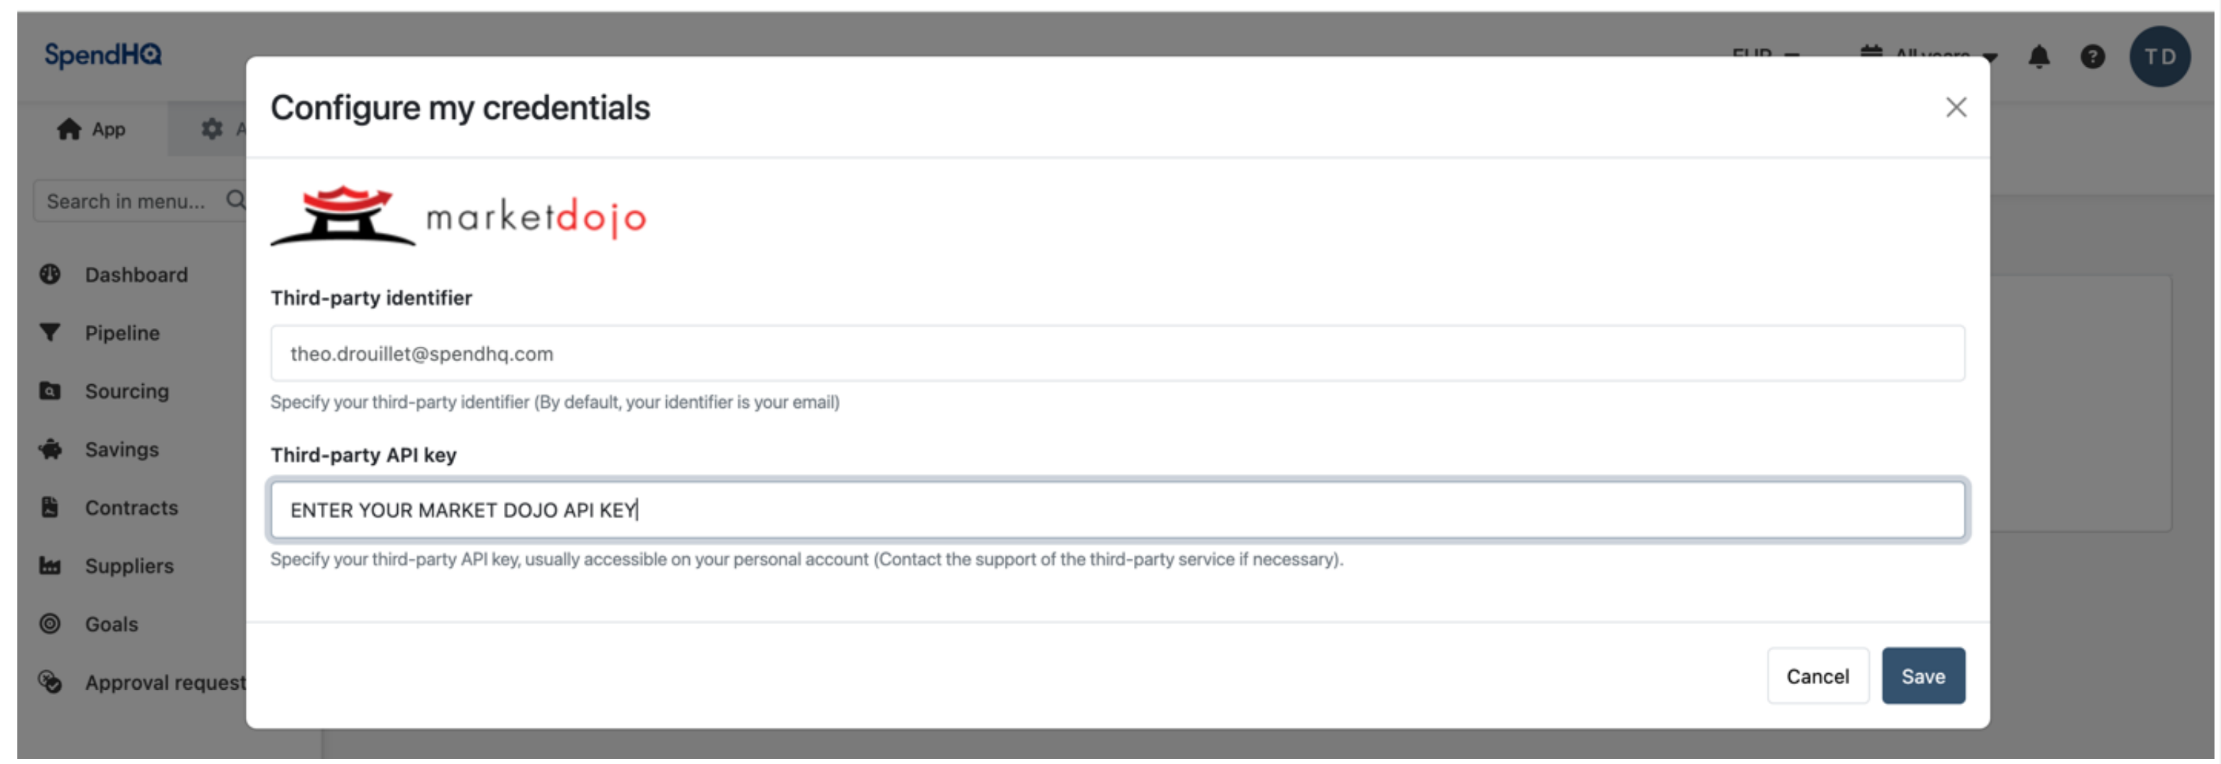Focus the Third-party identifier email field

point(1117,354)
